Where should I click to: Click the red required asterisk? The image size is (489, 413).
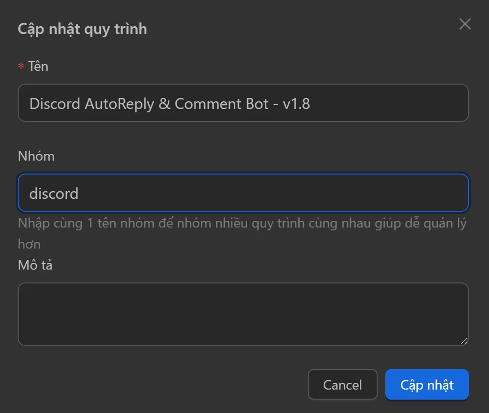pyautogui.click(x=21, y=66)
